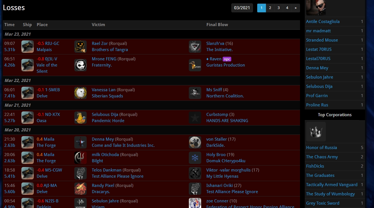The image size is (374, 208).
Task: Click Slanzh'va's final blow portrait icon
Action: [195, 47]
